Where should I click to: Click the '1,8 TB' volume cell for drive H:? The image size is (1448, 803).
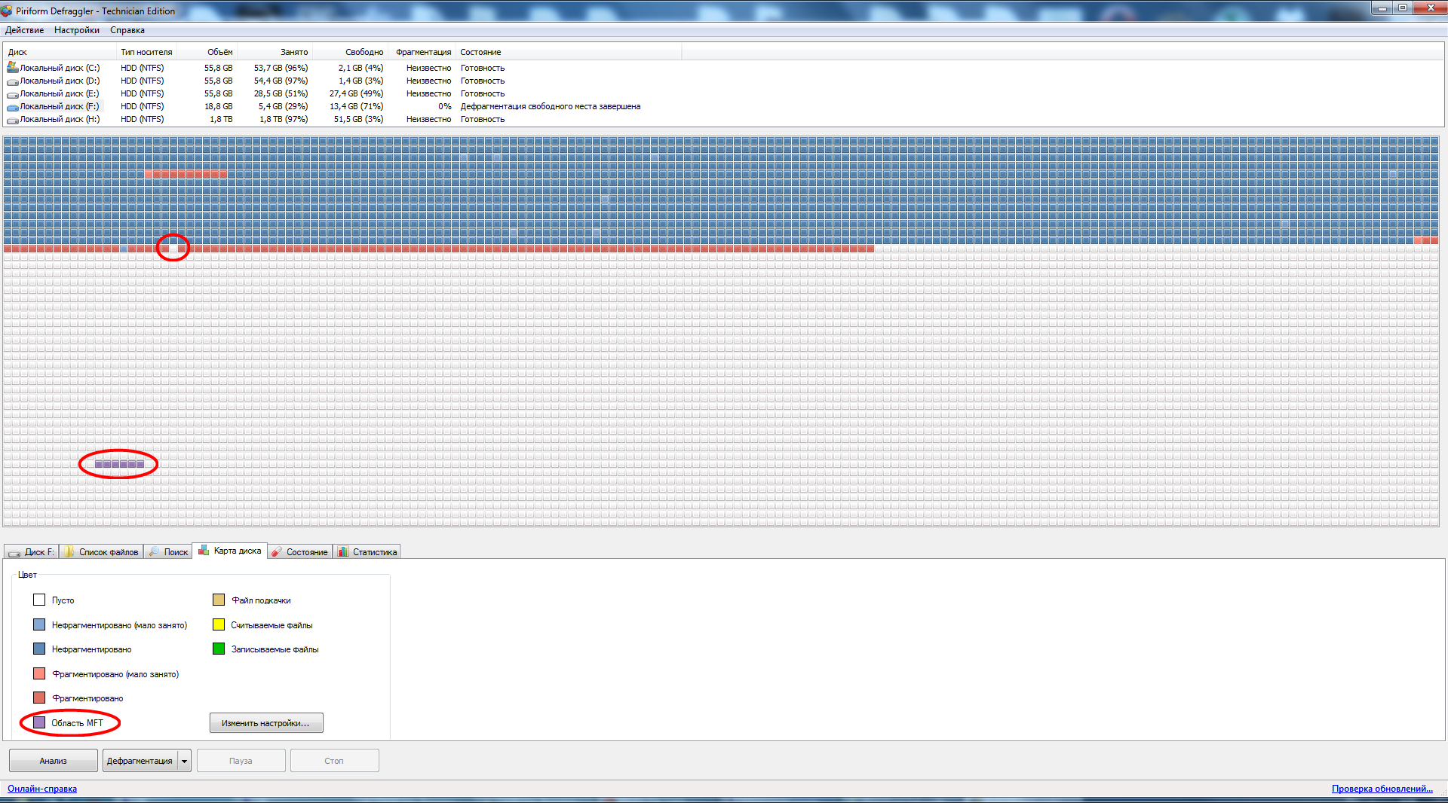(221, 119)
